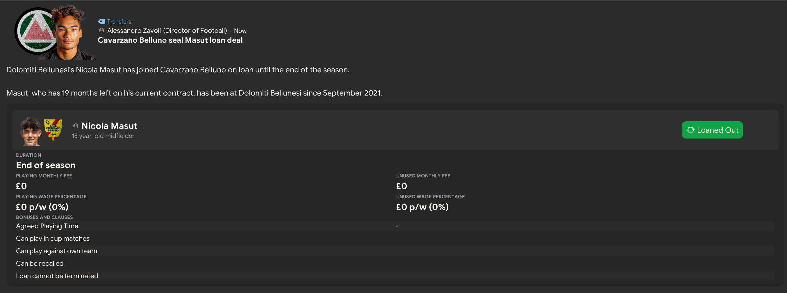Click the yellow Cavarzano Belluno shield badge
The width and height of the screenshot is (787, 293).
(53, 130)
